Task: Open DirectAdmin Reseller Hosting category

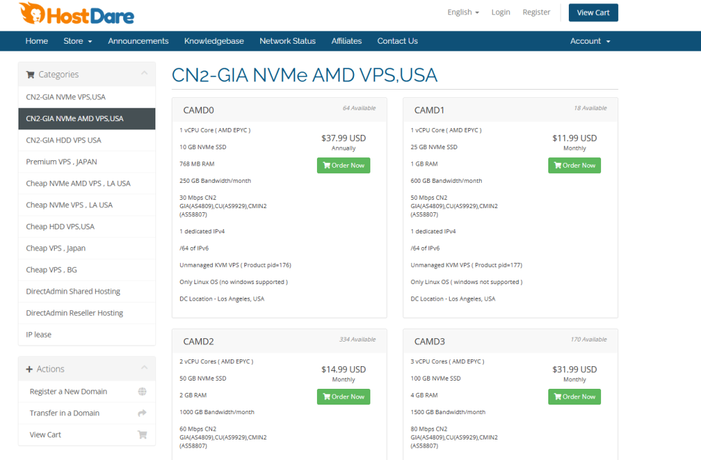Action: pyautogui.click(x=87, y=313)
